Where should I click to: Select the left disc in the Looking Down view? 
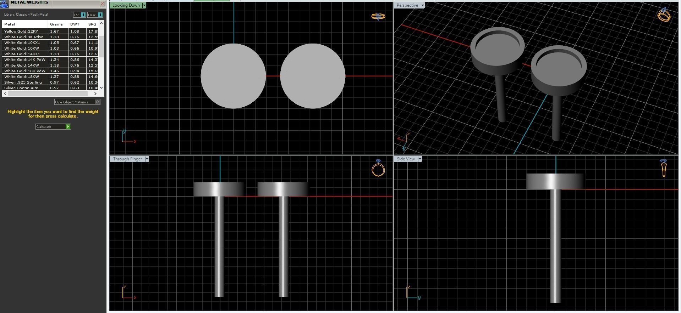tap(233, 76)
